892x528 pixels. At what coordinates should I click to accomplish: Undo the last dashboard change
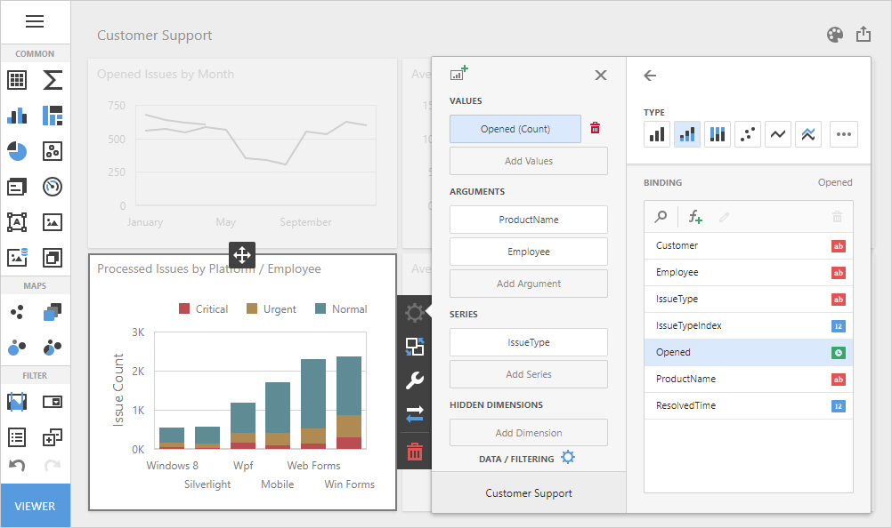(16, 465)
